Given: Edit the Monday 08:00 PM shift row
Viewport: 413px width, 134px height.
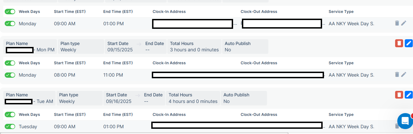Looking at the screenshot, I should point(404,75).
